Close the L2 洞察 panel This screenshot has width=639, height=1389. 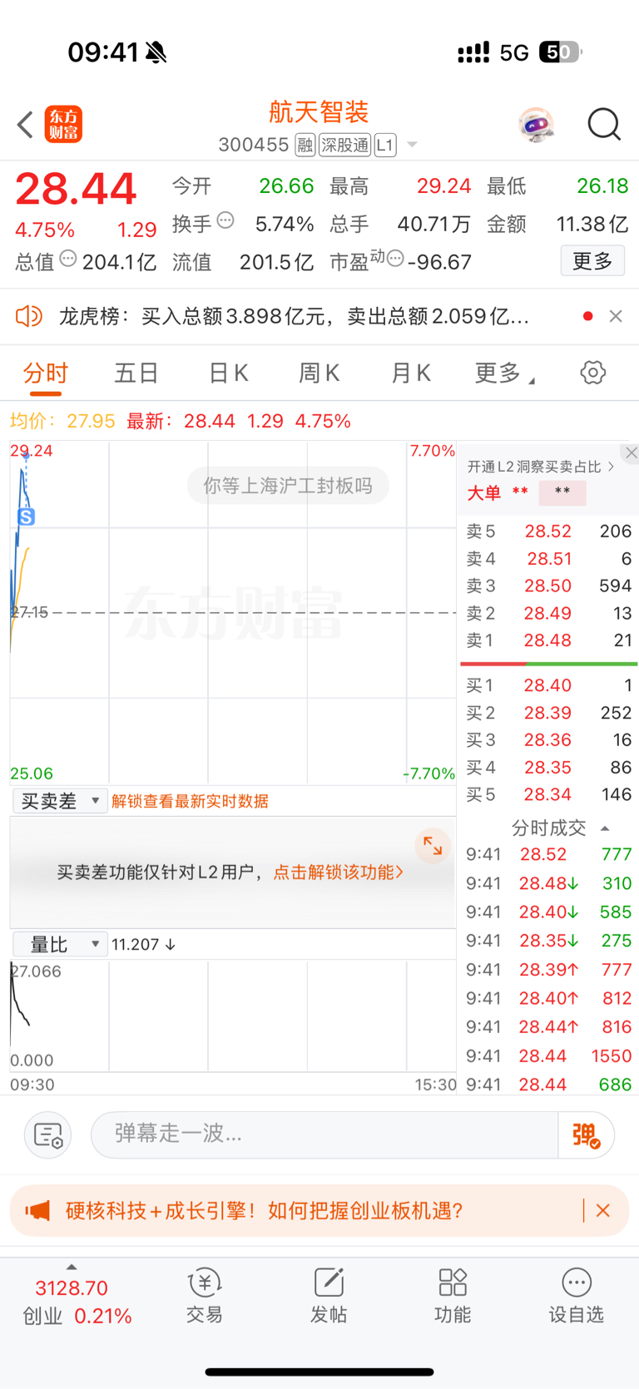[632, 452]
